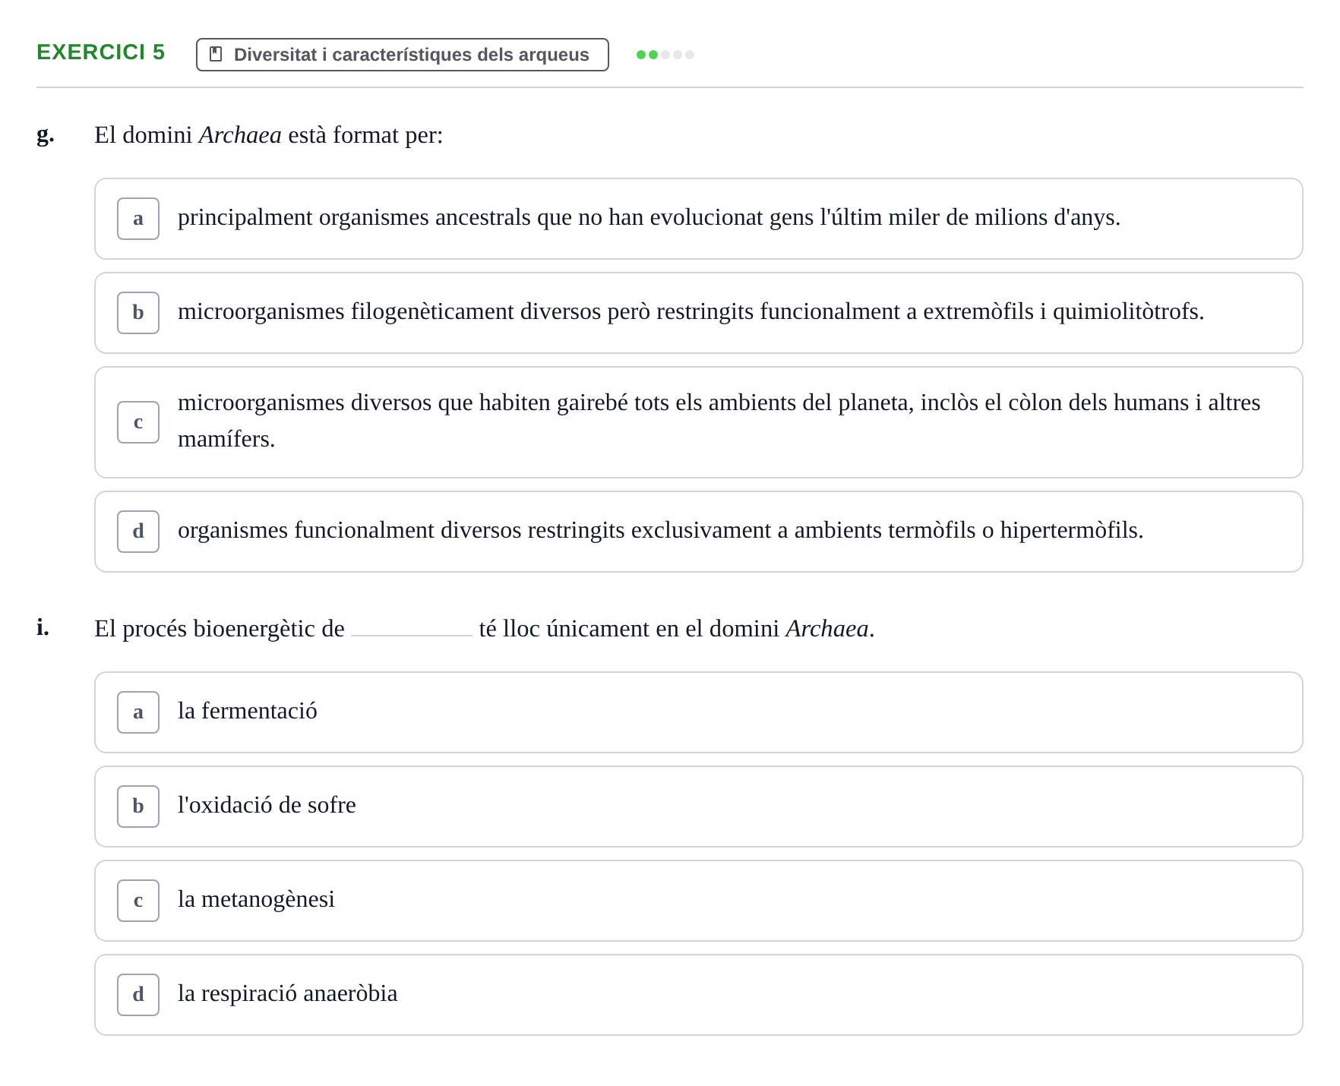Select option b 'microorganismes filogenèticament diversos'
Screen dimensions: 1340x1086
[699, 313]
